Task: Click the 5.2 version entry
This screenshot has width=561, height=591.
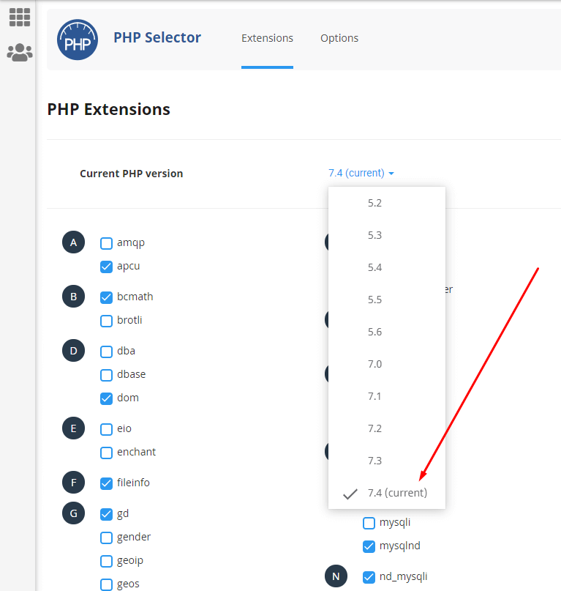Action: pyautogui.click(x=374, y=203)
